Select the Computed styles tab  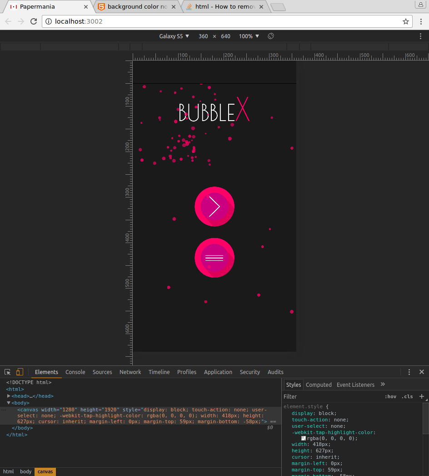pos(319,385)
